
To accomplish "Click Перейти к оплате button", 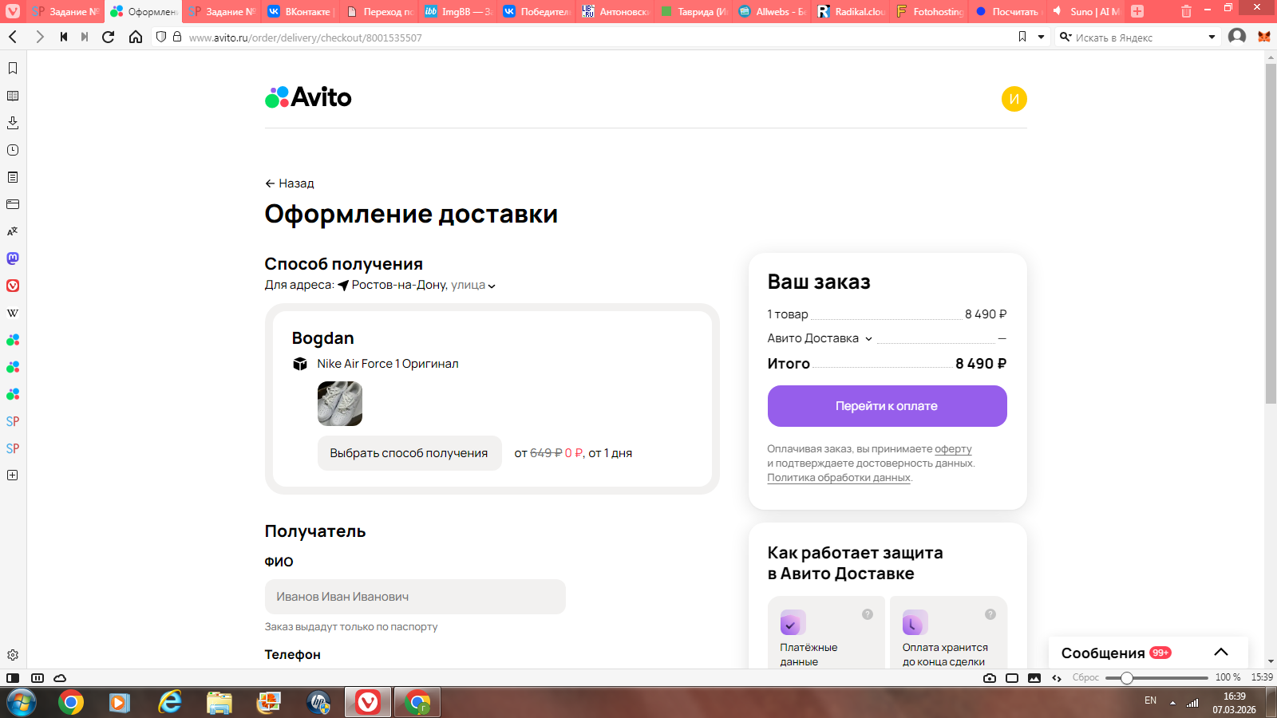I will tap(887, 406).
